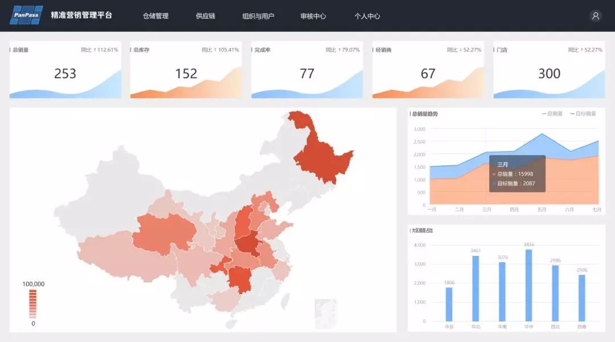The height and width of the screenshot is (342, 615).
Task: Select the 总销量 card showing 253
Action: 65,70
